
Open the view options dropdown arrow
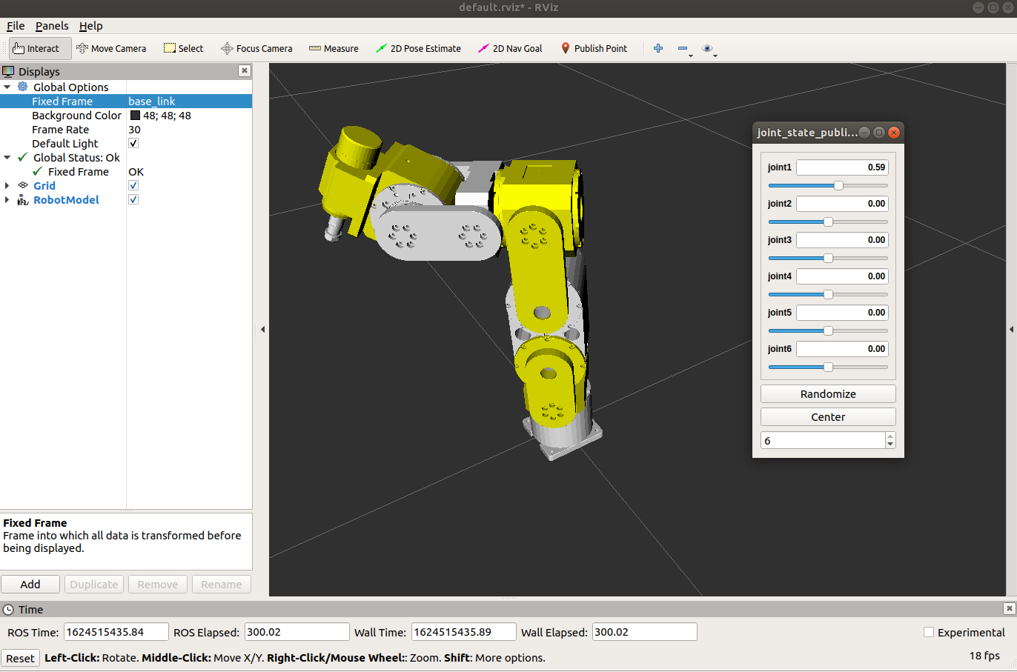(715, 56)
